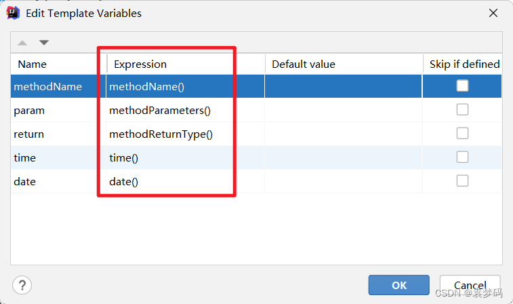Open the methodParameters() expression cell
This screenshot has height=304, width=513.
point(184,111)
